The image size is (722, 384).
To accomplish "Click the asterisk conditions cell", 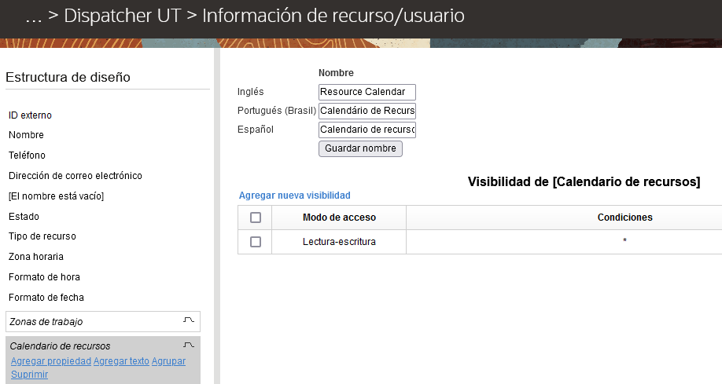I will pyautogui.click(x=624, y=241).
